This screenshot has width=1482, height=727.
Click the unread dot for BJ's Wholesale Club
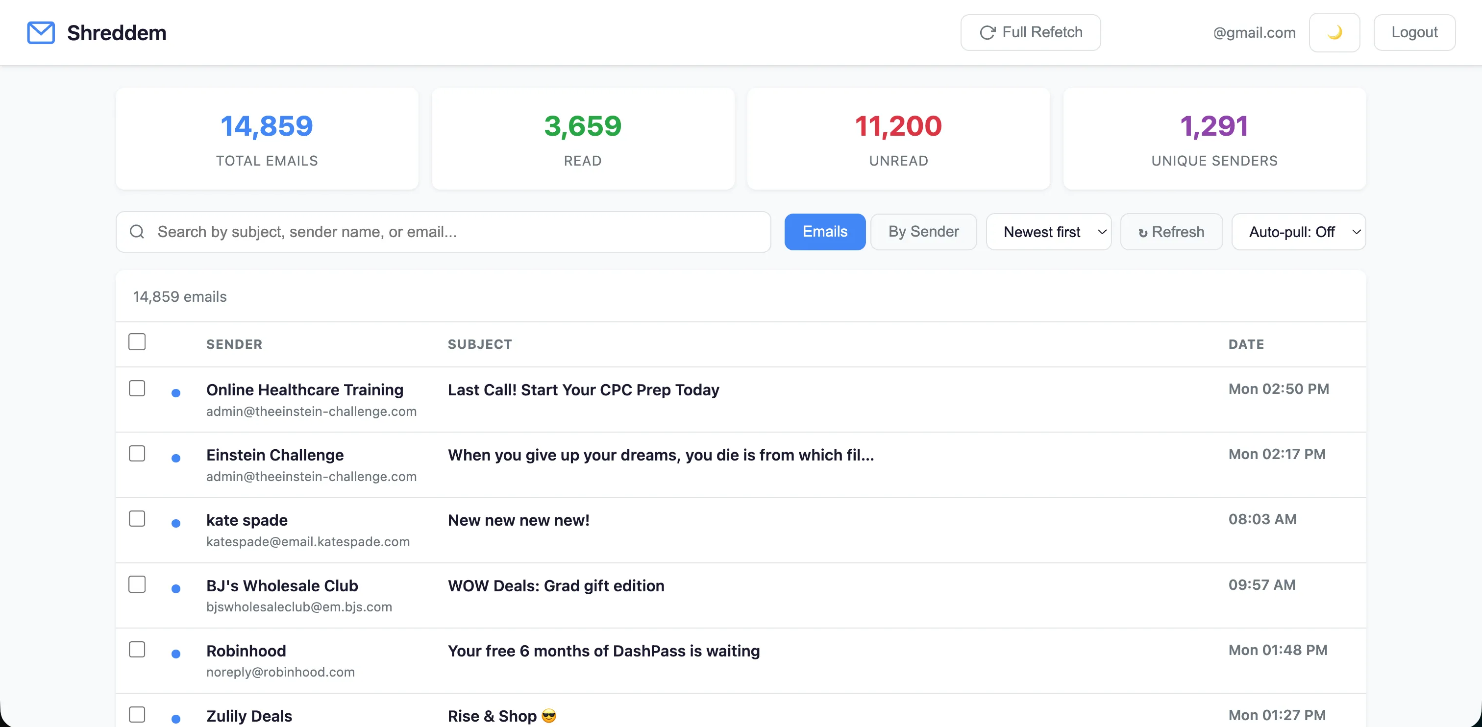[x=176, y=588]
